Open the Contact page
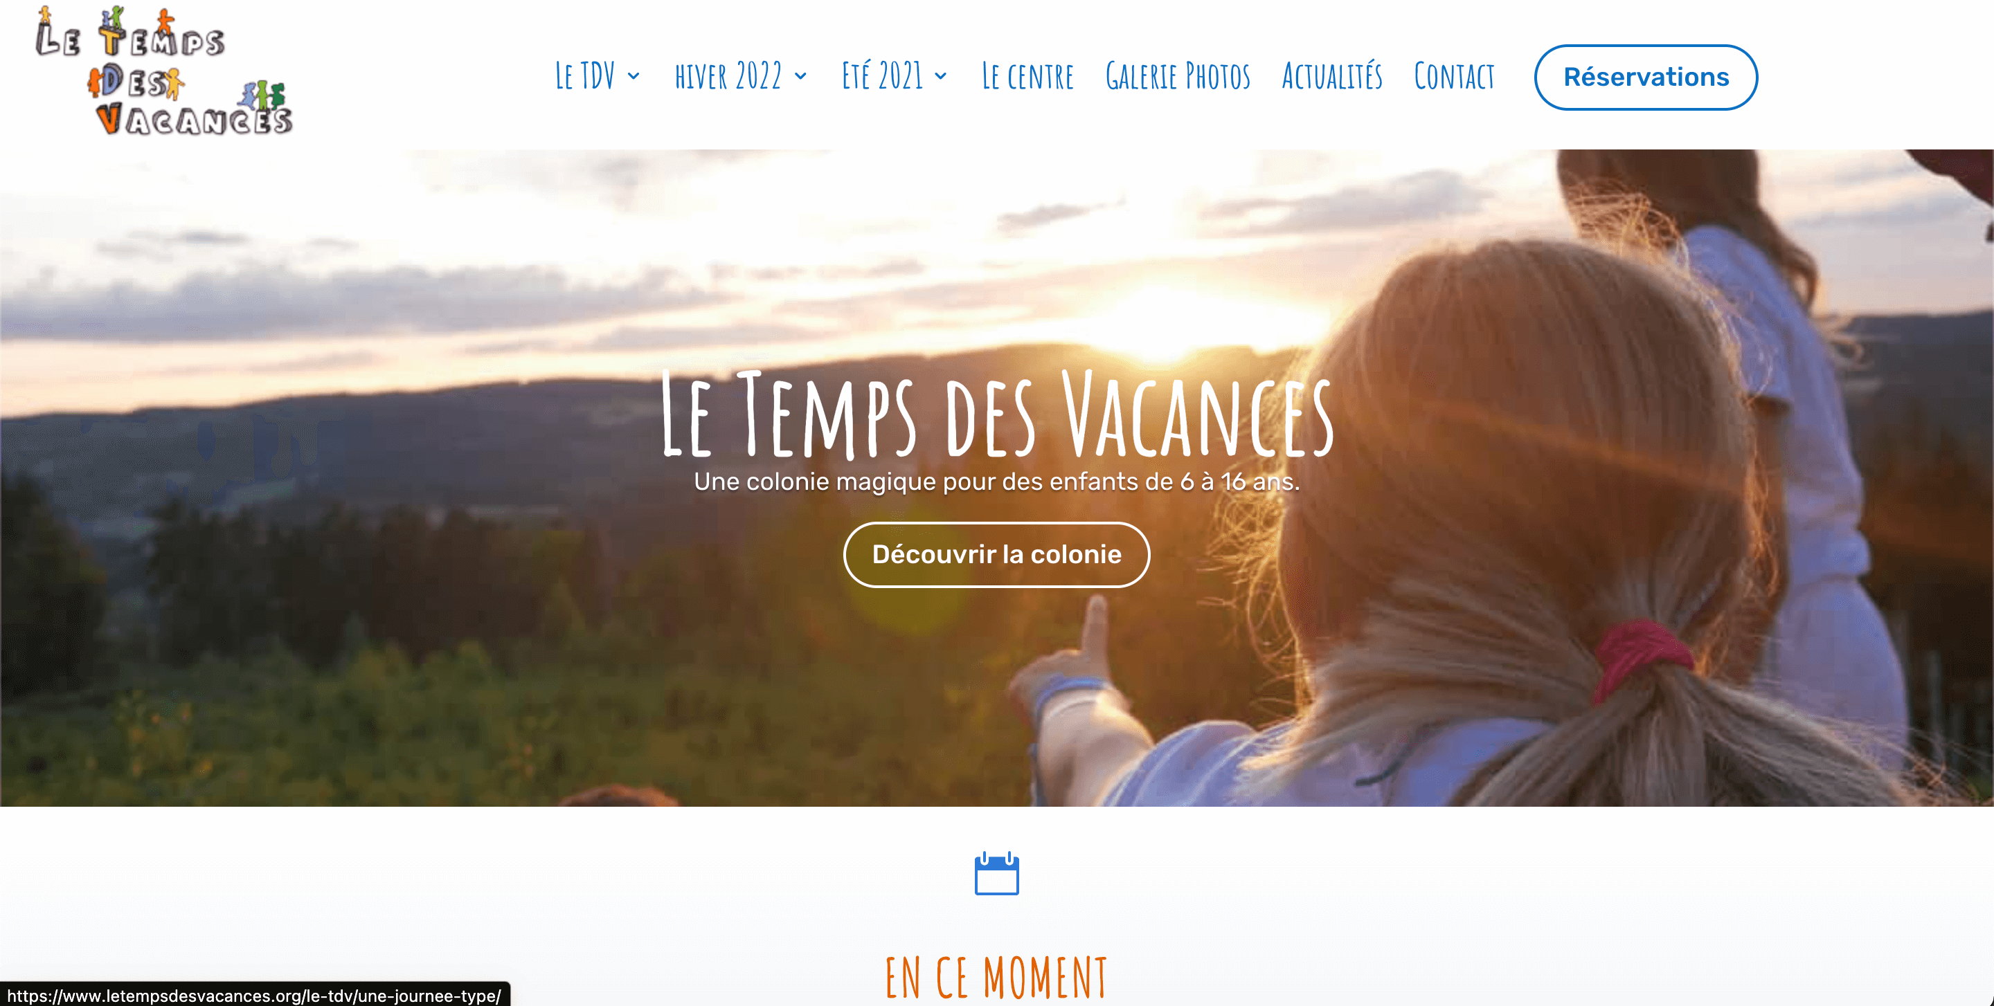Viewport: 1994px width, 1006px height. point(1454,76)
